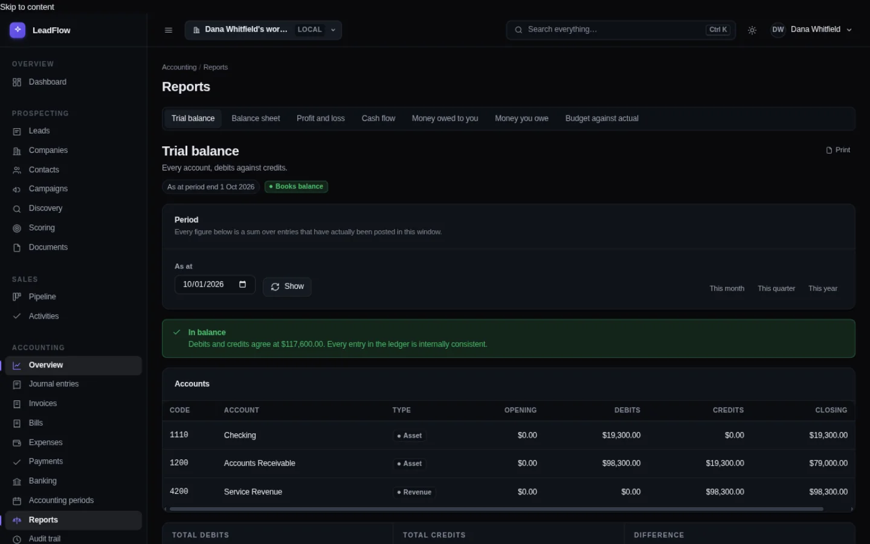This screenshot has height=544, width=870.
Task: Focus the Search everything box
Action: 620,30
